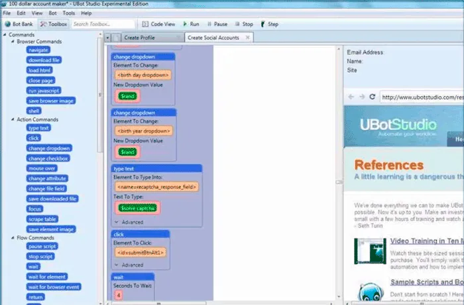Select the load html command
The width and height of the screenshot is (464, 305).
click(x=39, y=70)
